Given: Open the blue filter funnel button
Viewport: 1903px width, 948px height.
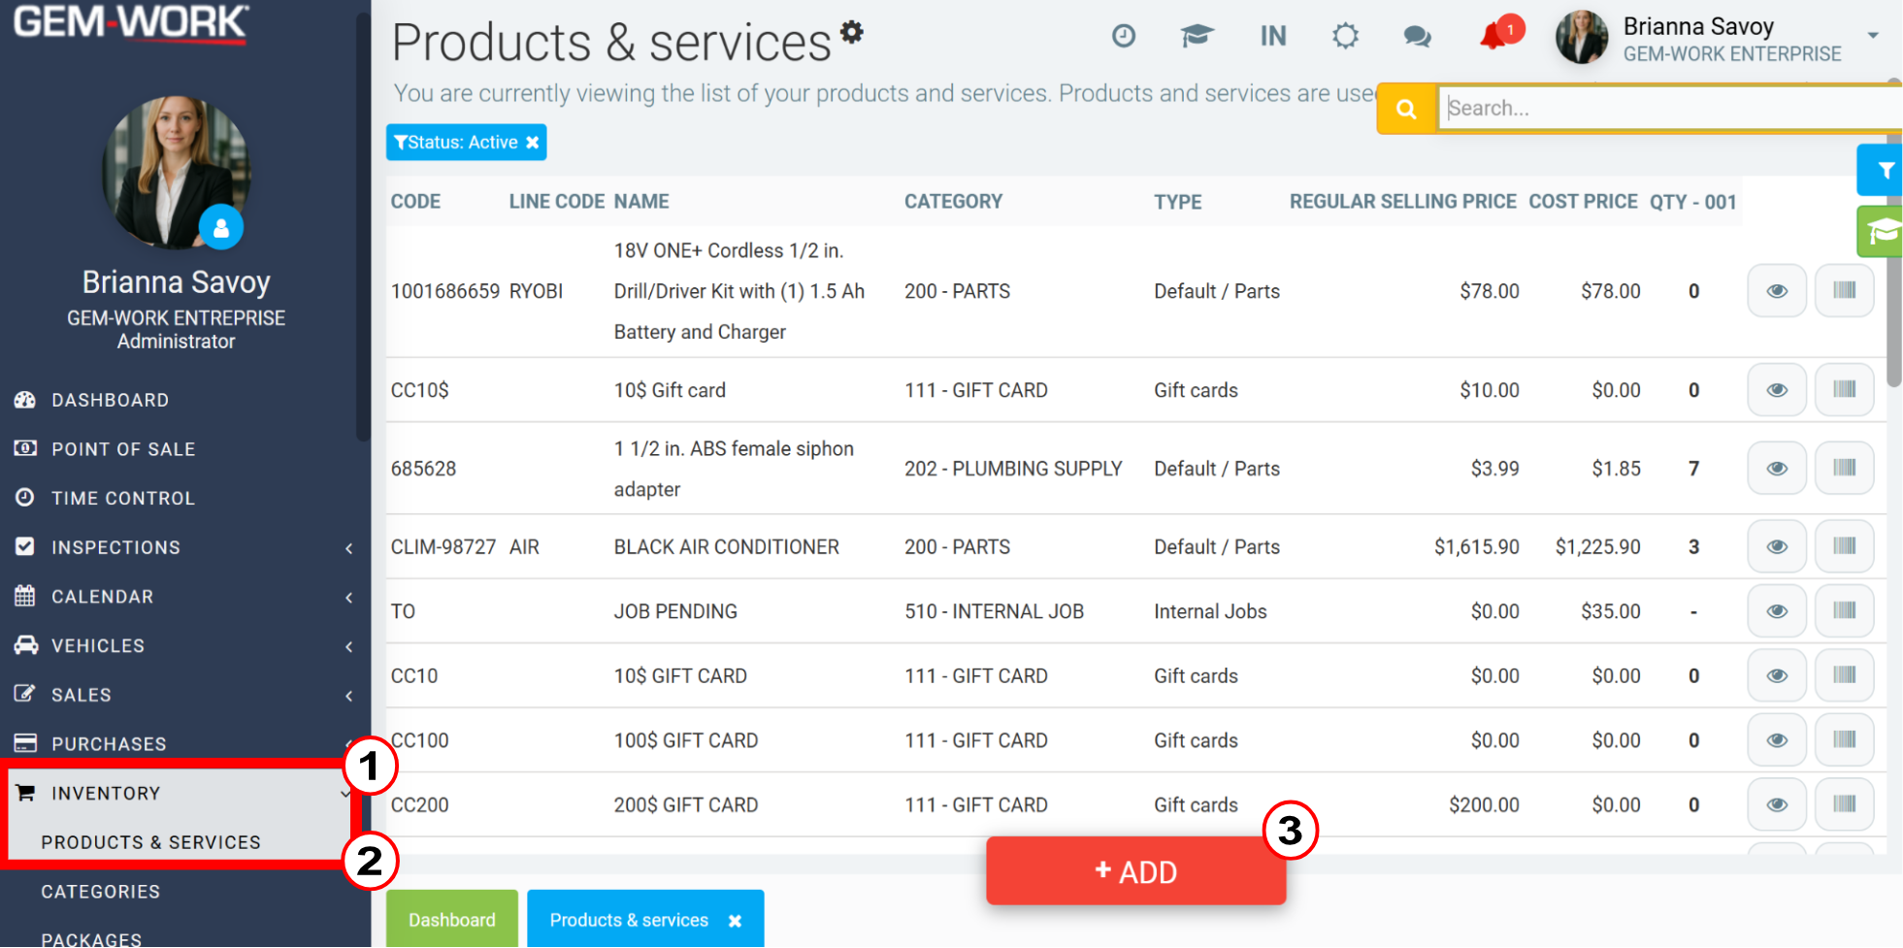Looking at the screenshot, I should click(x=1883, y=171).
